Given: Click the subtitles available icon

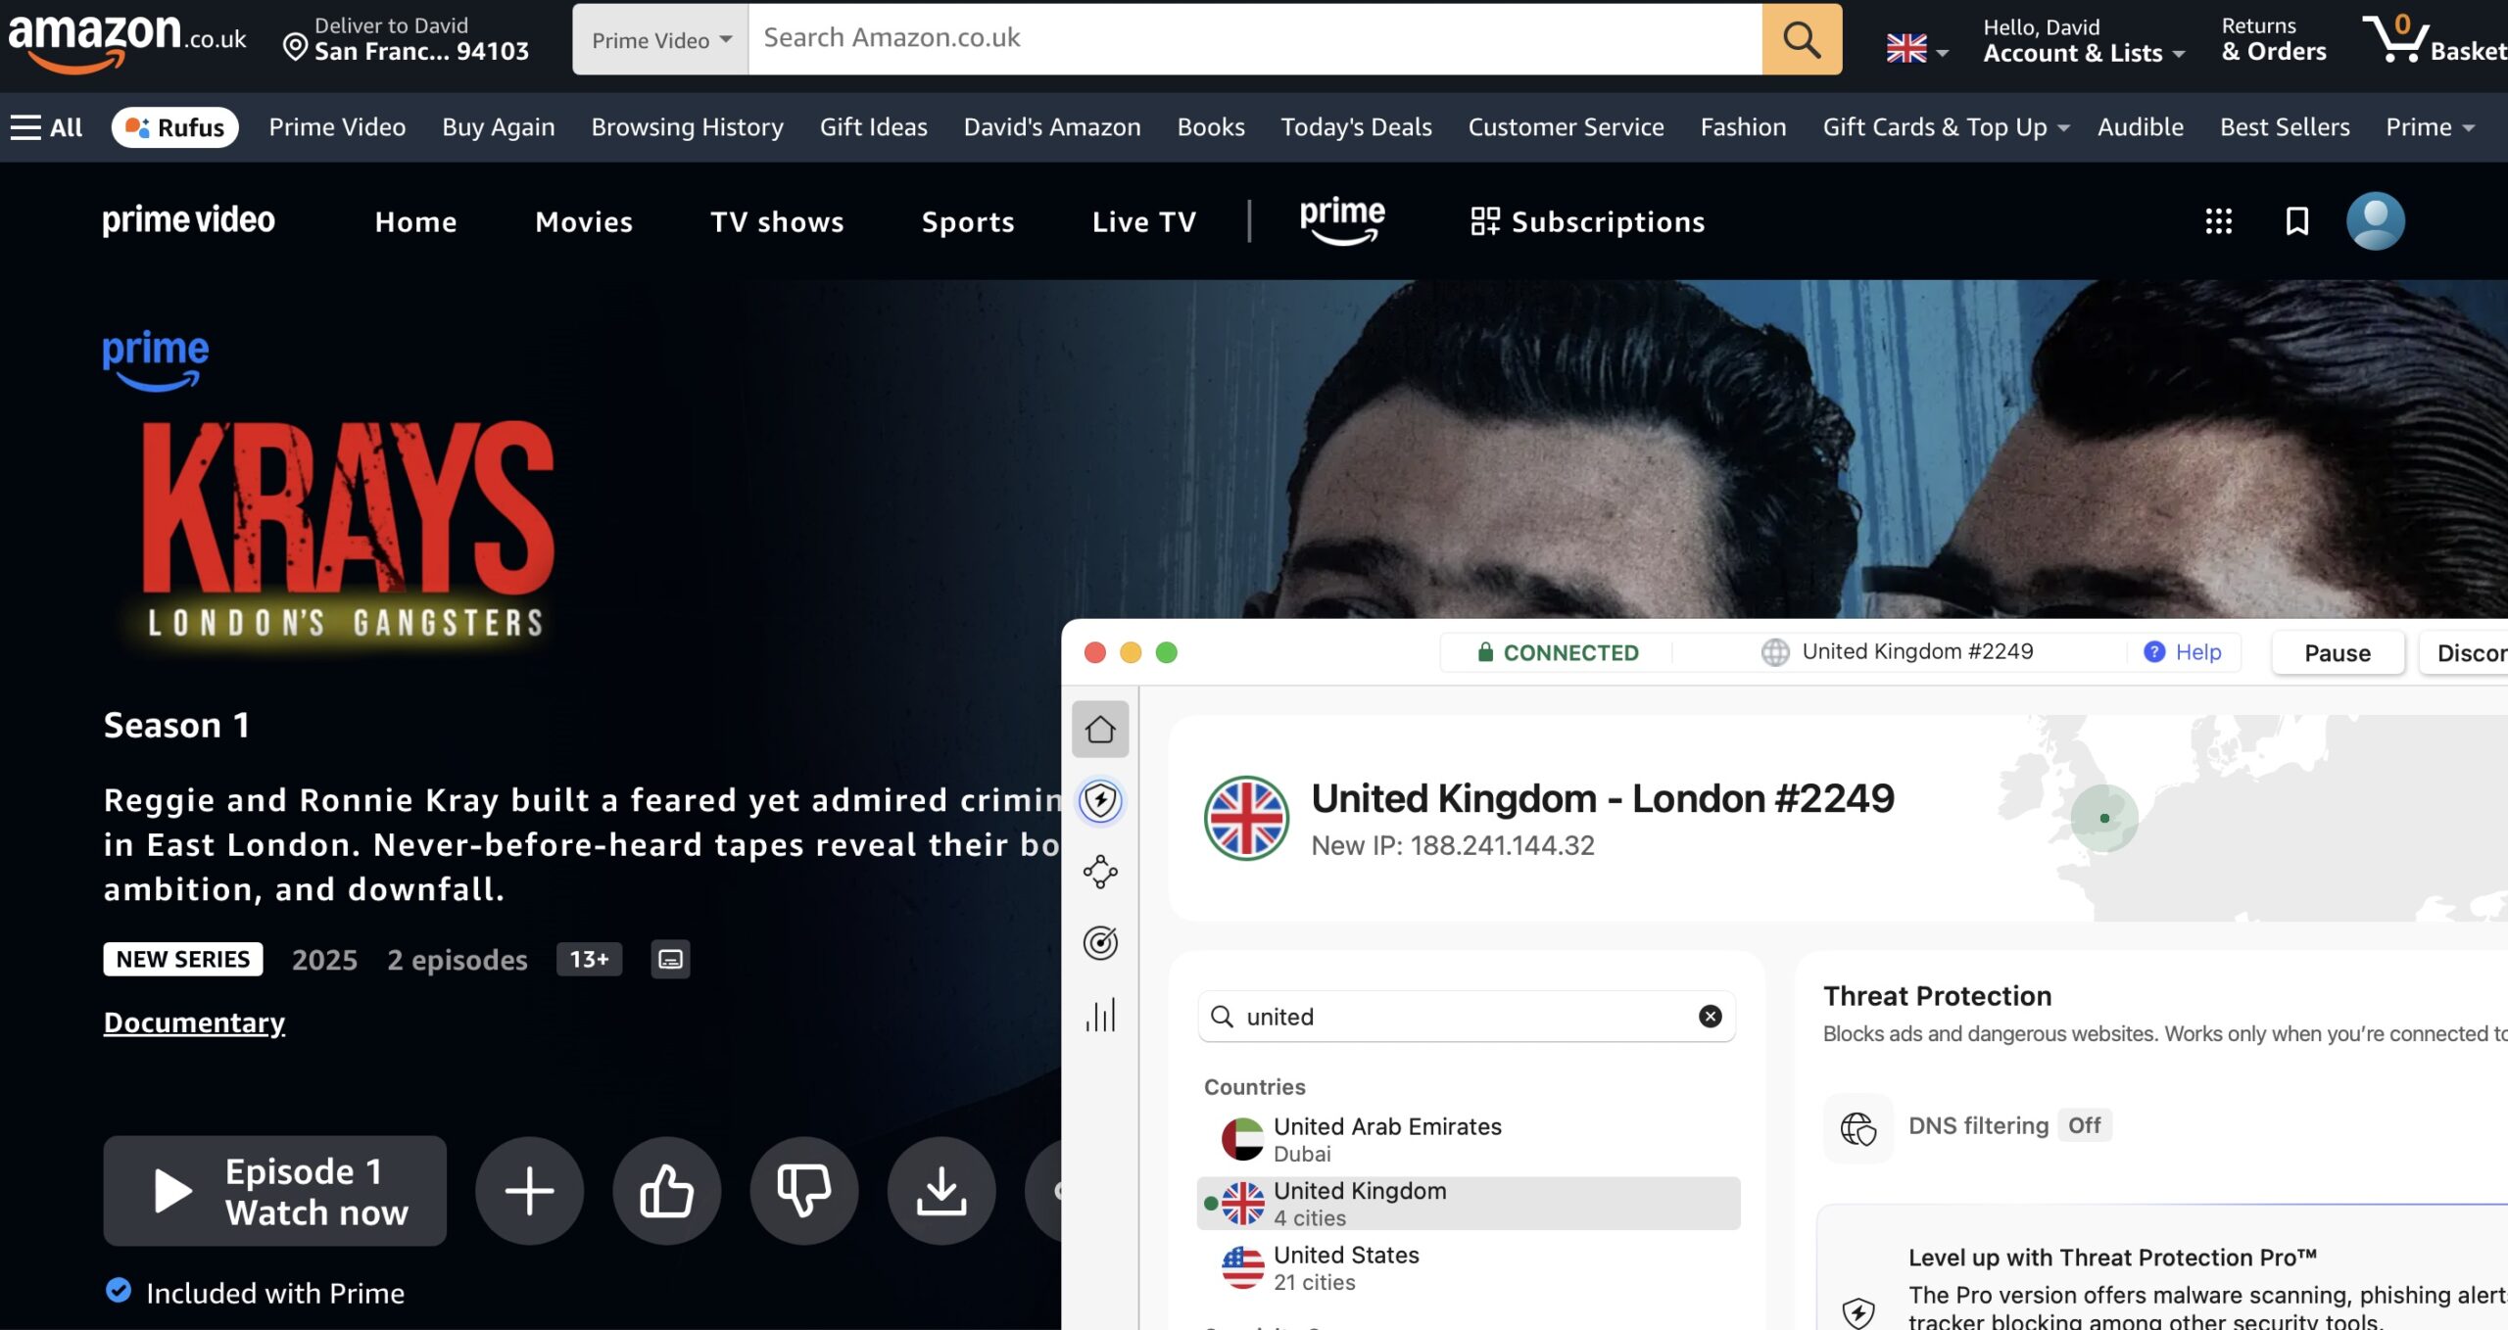Looking at the screenshot, I should [x=670, y=959].
